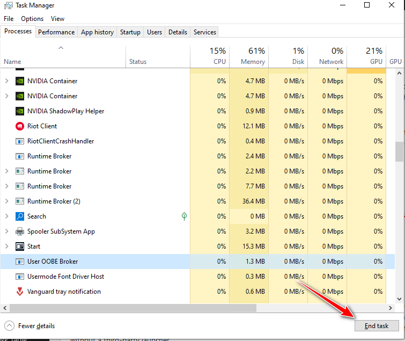This screenshot has height=341, width=405.
Task: Click the vertical scrollbar thumb
Action: tap(399, 151)
